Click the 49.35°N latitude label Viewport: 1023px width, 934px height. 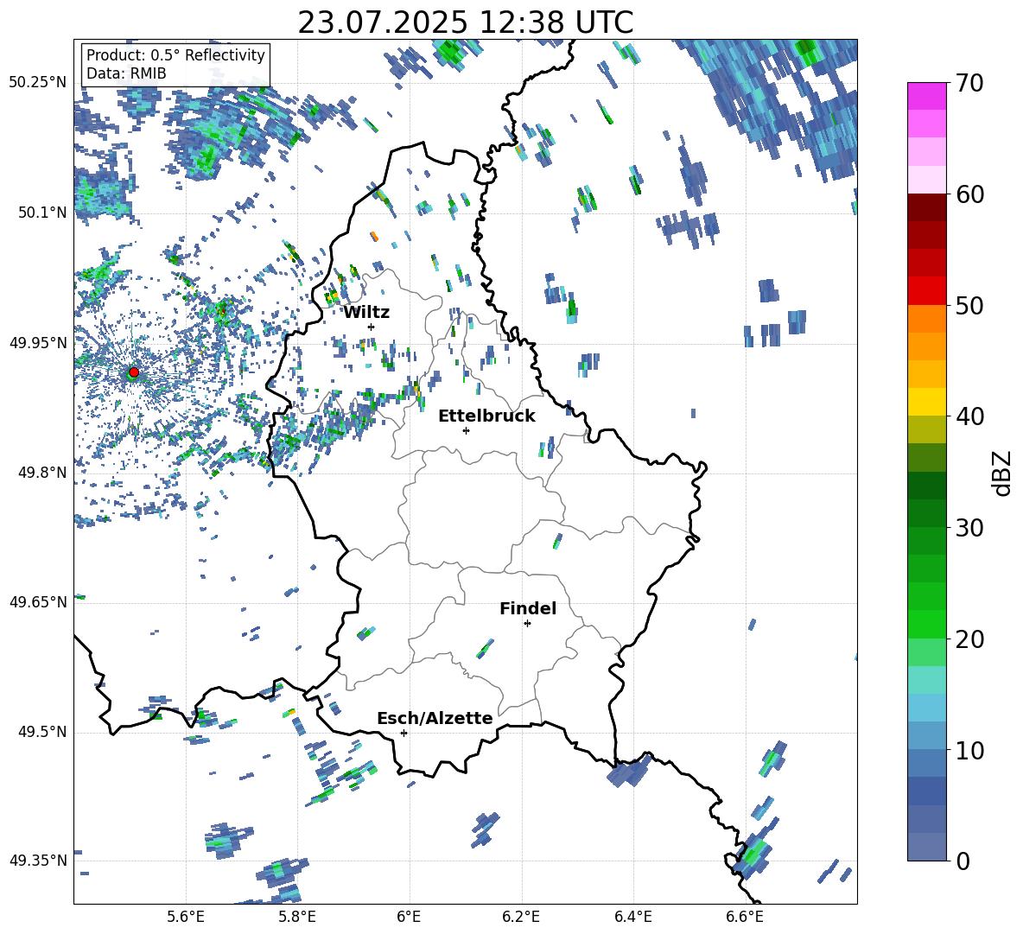tap(38, 861)
